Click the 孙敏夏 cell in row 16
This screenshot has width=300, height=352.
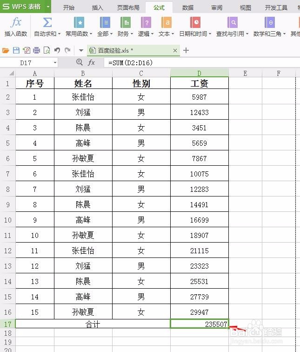tap(83, 312)
